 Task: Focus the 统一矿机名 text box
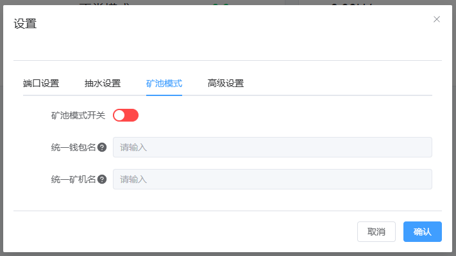(272, 179)
